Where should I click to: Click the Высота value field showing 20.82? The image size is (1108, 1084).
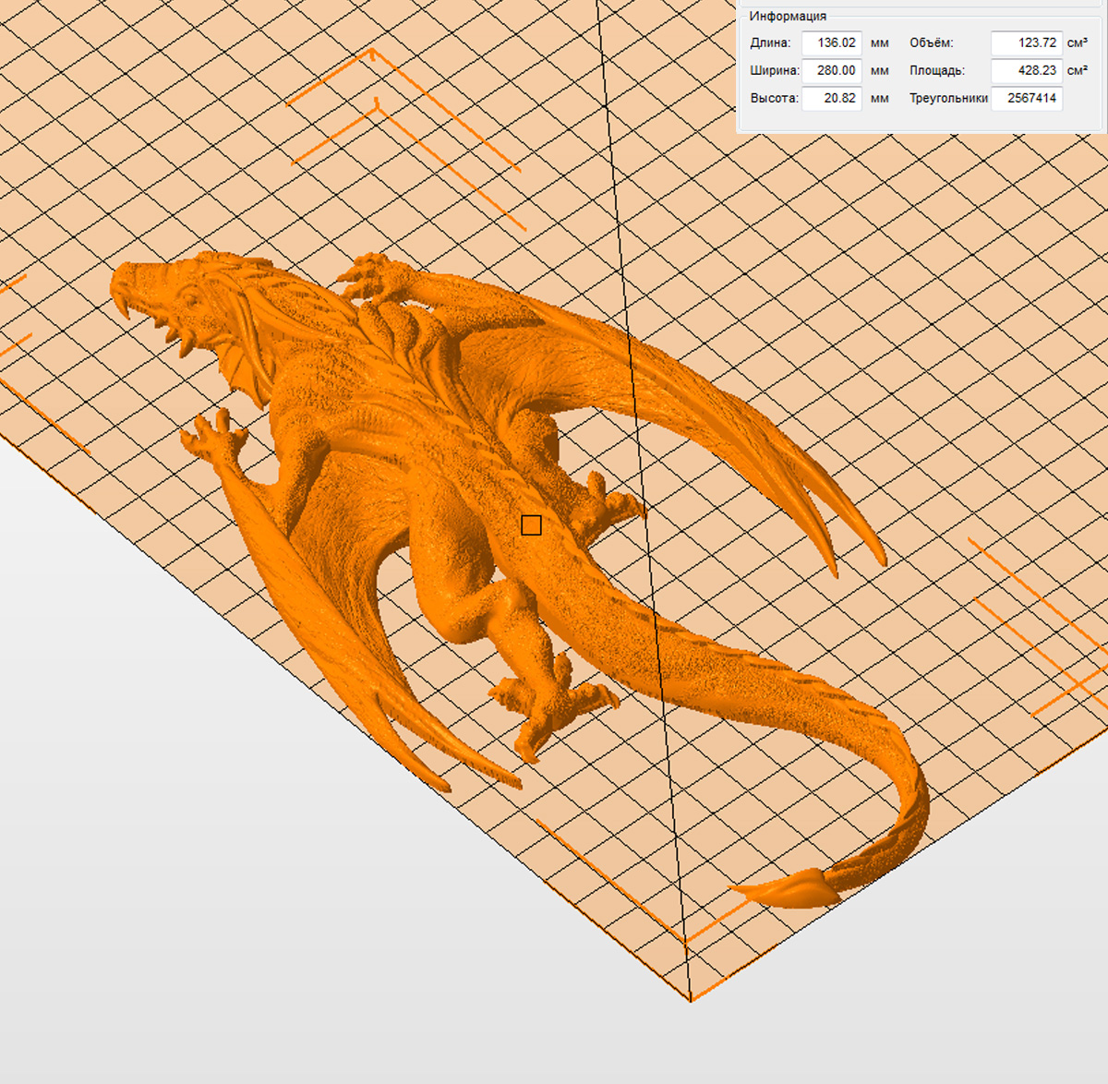click(831, 98)
